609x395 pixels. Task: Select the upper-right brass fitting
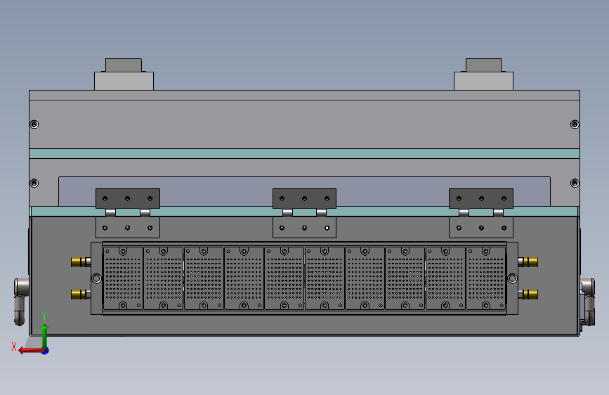point(528,262)
